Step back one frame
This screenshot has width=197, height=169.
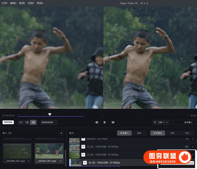click(x=97, y=122)
